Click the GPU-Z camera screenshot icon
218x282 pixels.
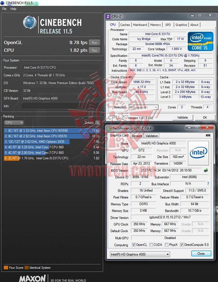(208, 135)
